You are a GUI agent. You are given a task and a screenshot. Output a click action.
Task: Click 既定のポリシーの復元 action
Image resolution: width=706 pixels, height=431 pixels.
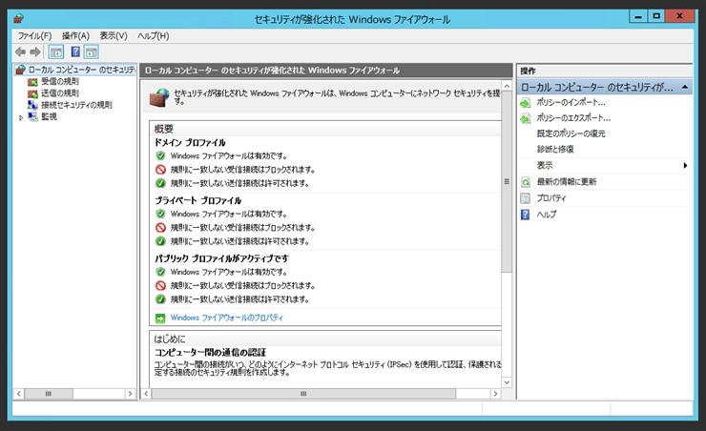click(x=571, y=133)
